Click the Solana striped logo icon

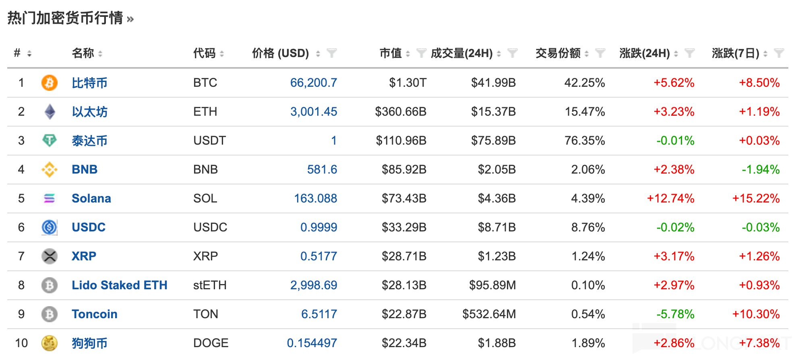click(49, 198)
